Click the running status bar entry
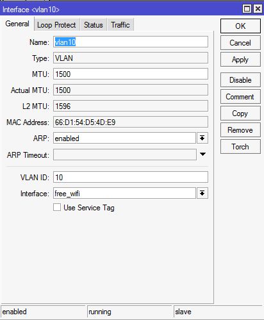The height and width of the screenshot is (320, 264). [x=129, y=312]
